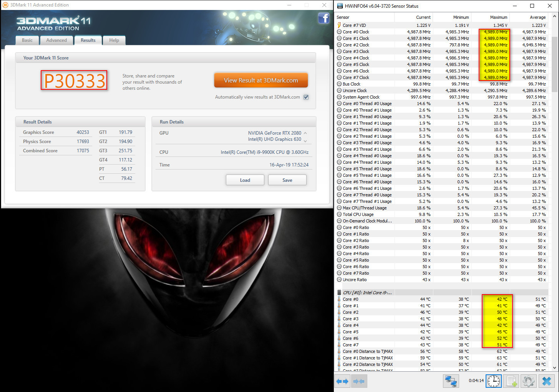Open Facebook share icon in 3DMark
The image size is (559, 392).
pos(324,18)
